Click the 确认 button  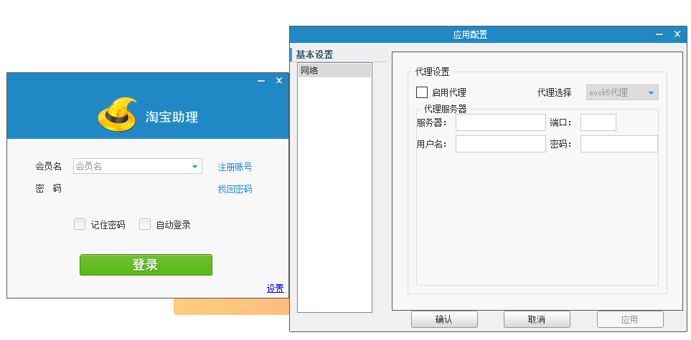444,319
